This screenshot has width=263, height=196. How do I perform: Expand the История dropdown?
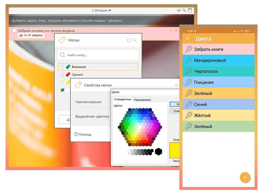(101, 11)
